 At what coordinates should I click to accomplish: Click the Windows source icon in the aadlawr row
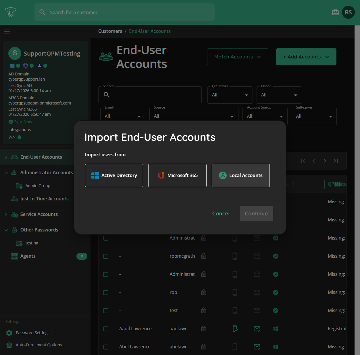coord(276,329)
